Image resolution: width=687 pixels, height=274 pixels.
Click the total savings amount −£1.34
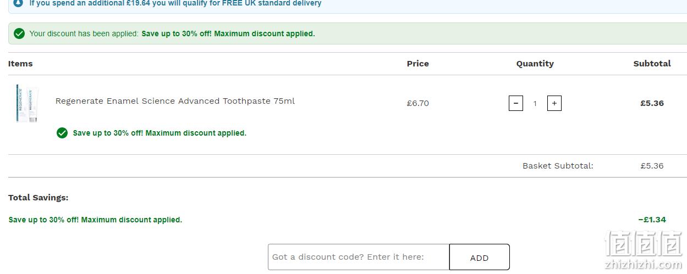[652, 220]
